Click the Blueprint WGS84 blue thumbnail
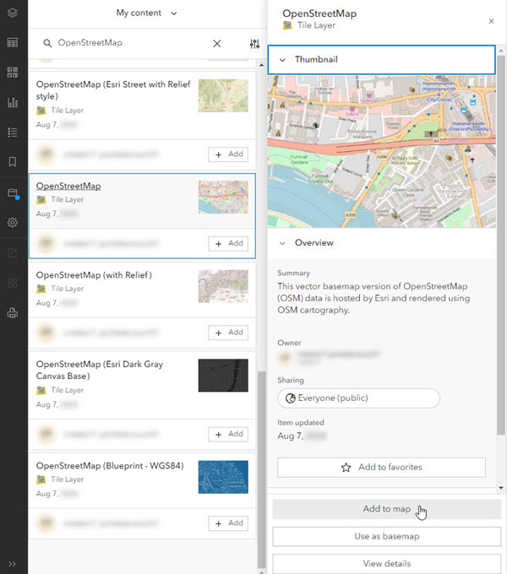 (x=223, y=477)
